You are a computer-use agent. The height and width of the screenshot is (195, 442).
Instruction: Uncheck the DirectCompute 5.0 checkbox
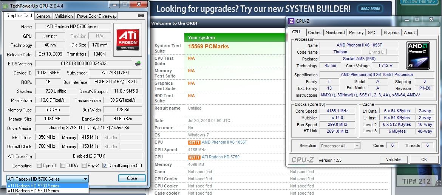(105, 166)
